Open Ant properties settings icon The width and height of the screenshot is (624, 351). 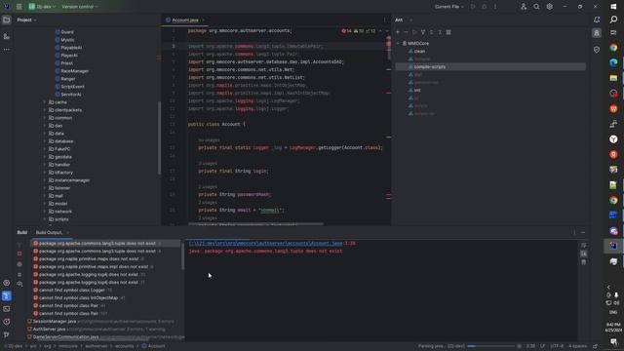point(448,32)
